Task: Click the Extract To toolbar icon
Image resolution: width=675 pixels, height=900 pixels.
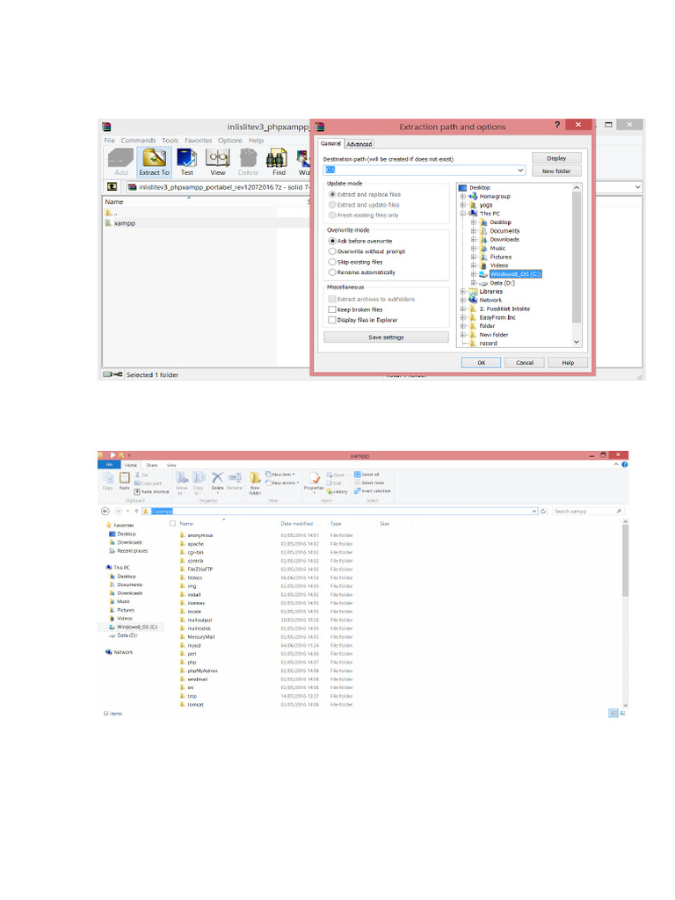Action: tap(155, 162)
